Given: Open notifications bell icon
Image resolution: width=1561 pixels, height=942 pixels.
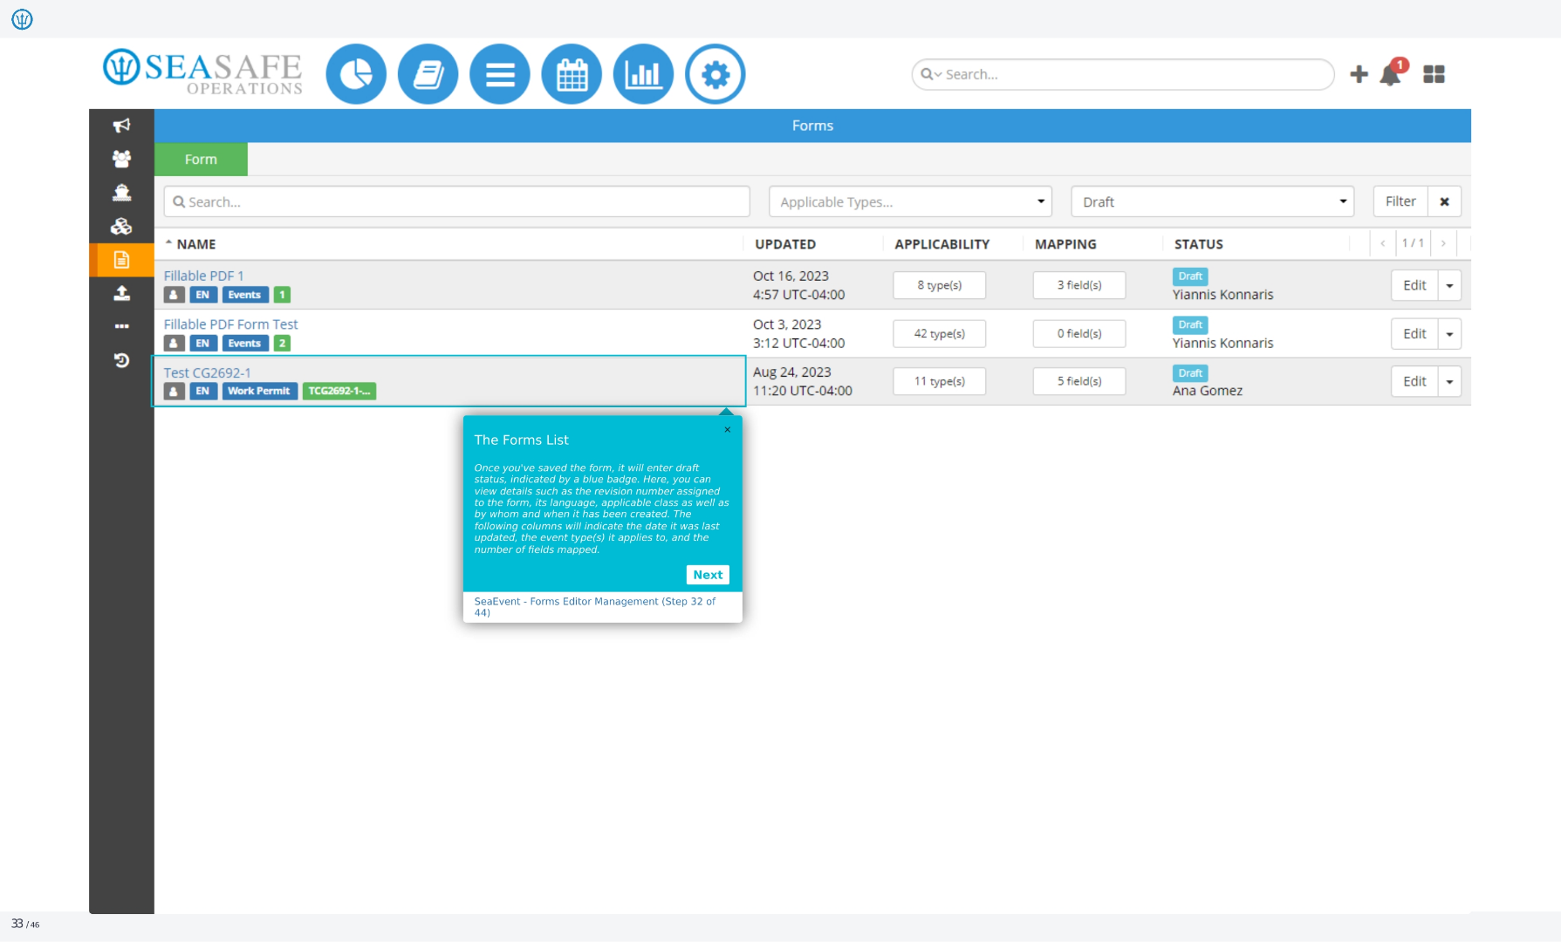Looking at the screenshot, I should click(1392, 73).
